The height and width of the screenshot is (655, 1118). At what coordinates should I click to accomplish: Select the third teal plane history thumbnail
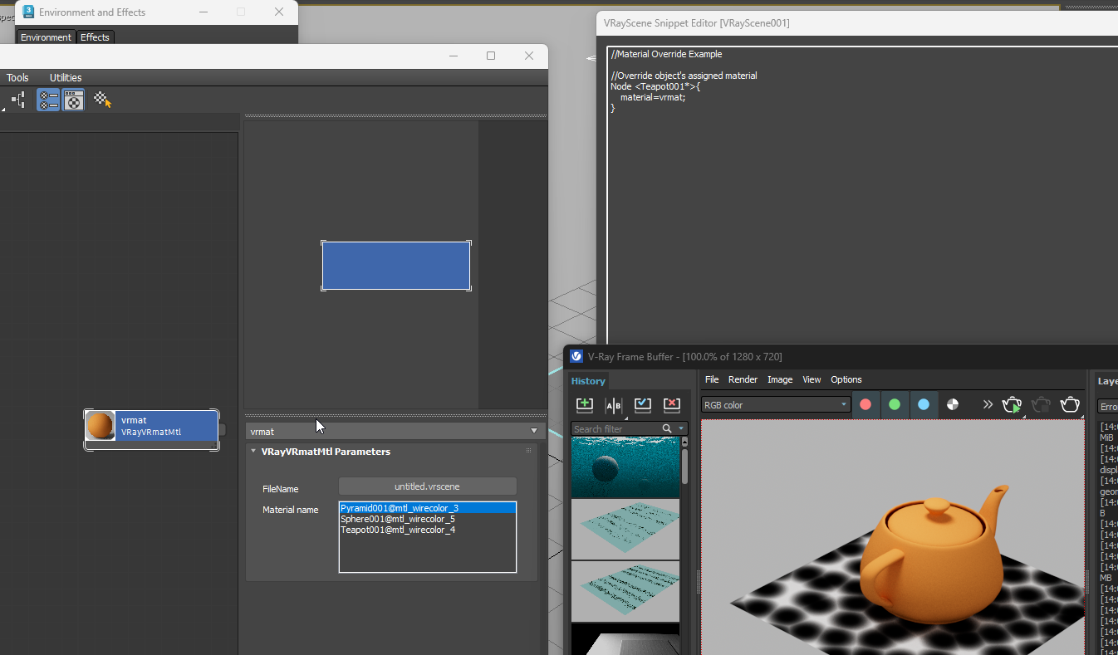pyautogui.click(x=625, y=591)
